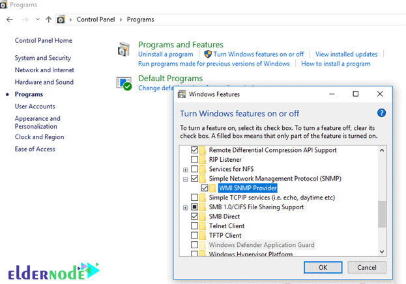Click View installed updates link

point(346,54)
